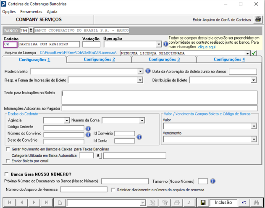
Task: Open the Agência dropdown
Action: (x=67, y=120)
